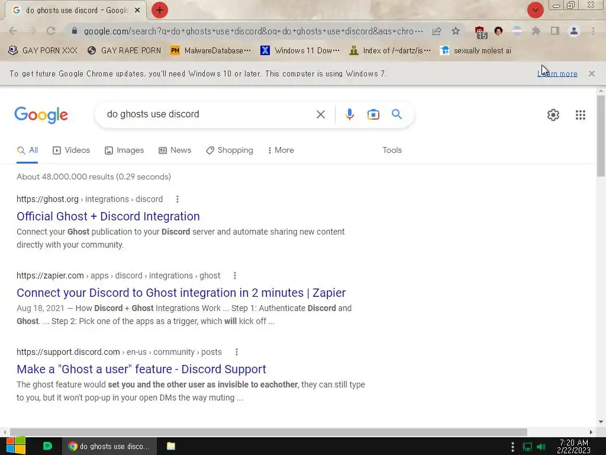
Task: Click the ghost.org breadcrumb URL
Action: click(90, 199)
